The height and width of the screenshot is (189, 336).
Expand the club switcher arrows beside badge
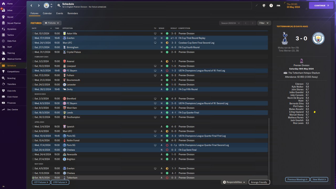[x=51, y=6]
